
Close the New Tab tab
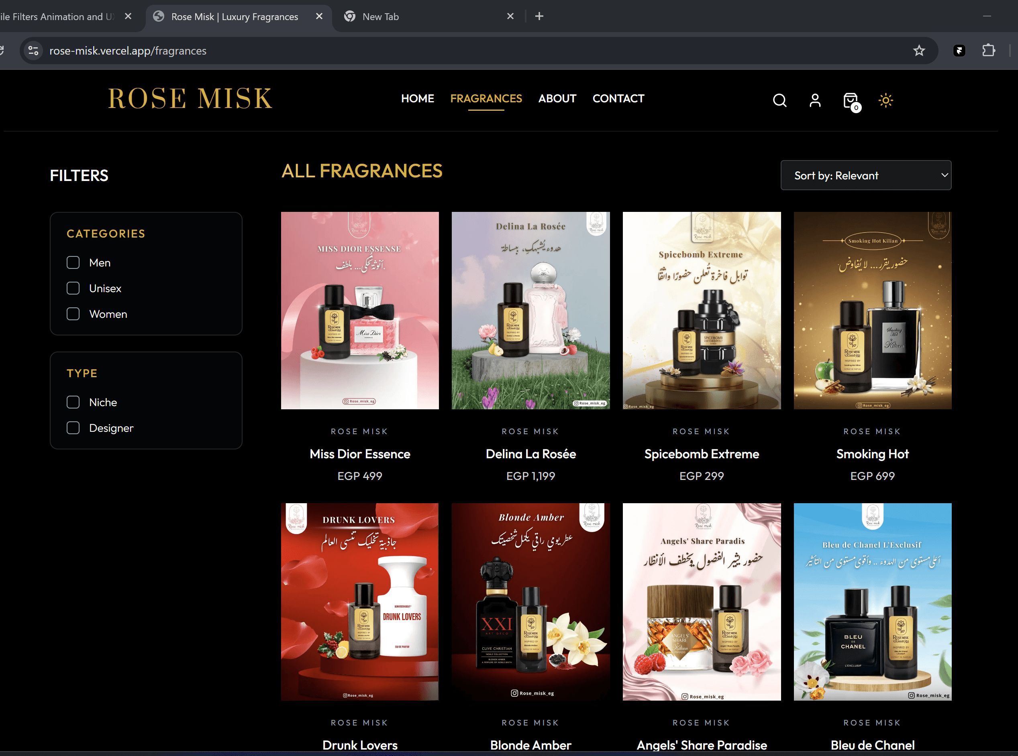coord(510,16)
